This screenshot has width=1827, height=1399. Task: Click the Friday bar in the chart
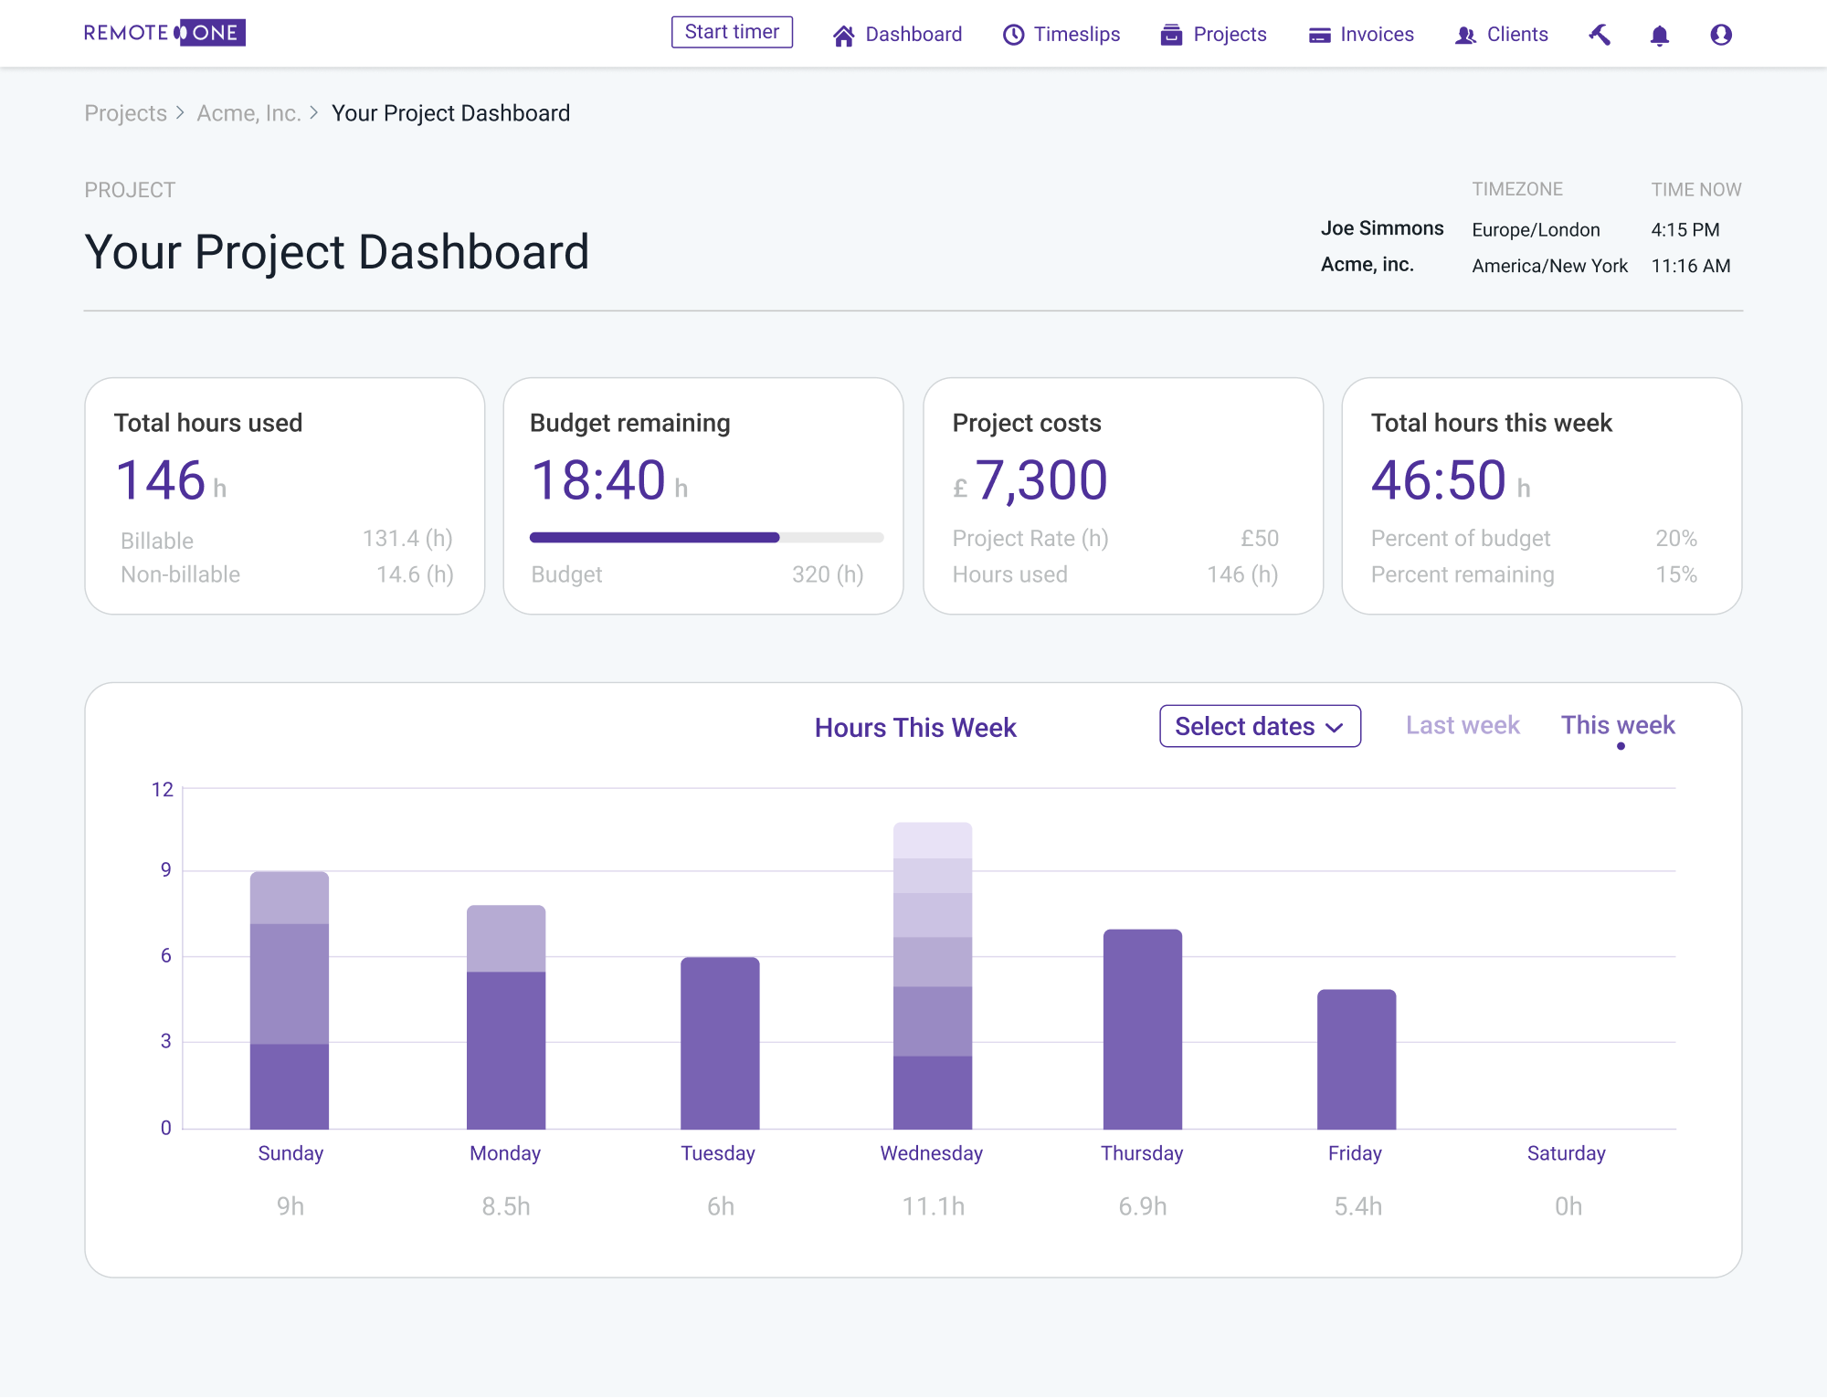[x=1357, y=1059]
